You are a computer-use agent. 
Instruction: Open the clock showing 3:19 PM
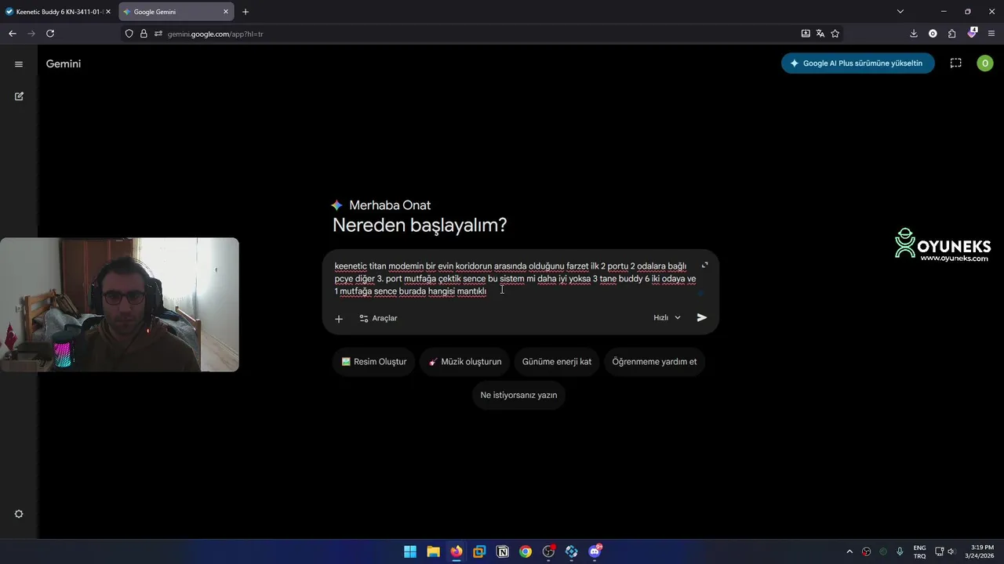tap(980, 551)
